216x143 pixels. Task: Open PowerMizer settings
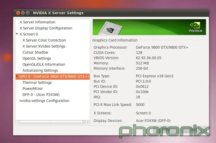[x=33, y=89]
